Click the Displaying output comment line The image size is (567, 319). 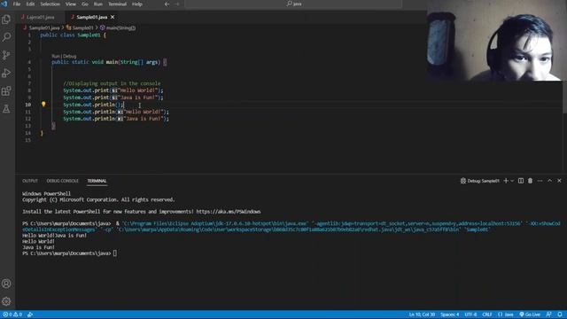[112, 83]
